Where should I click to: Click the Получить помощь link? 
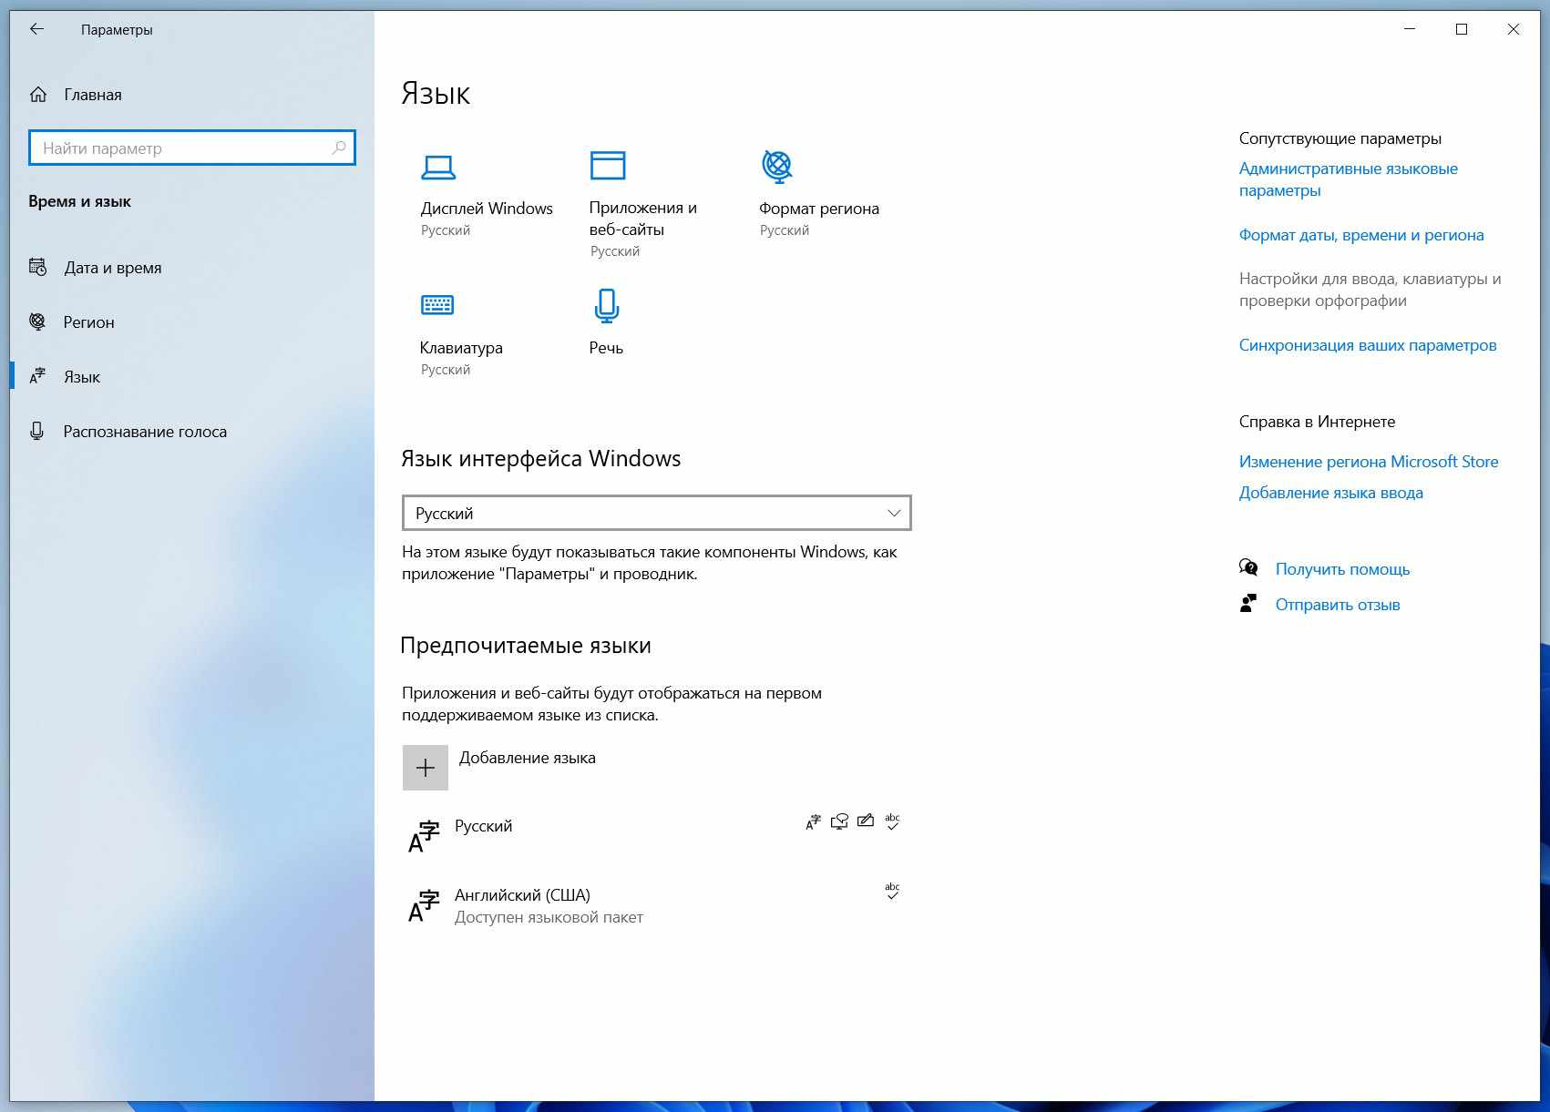(x=1342, y=569)
